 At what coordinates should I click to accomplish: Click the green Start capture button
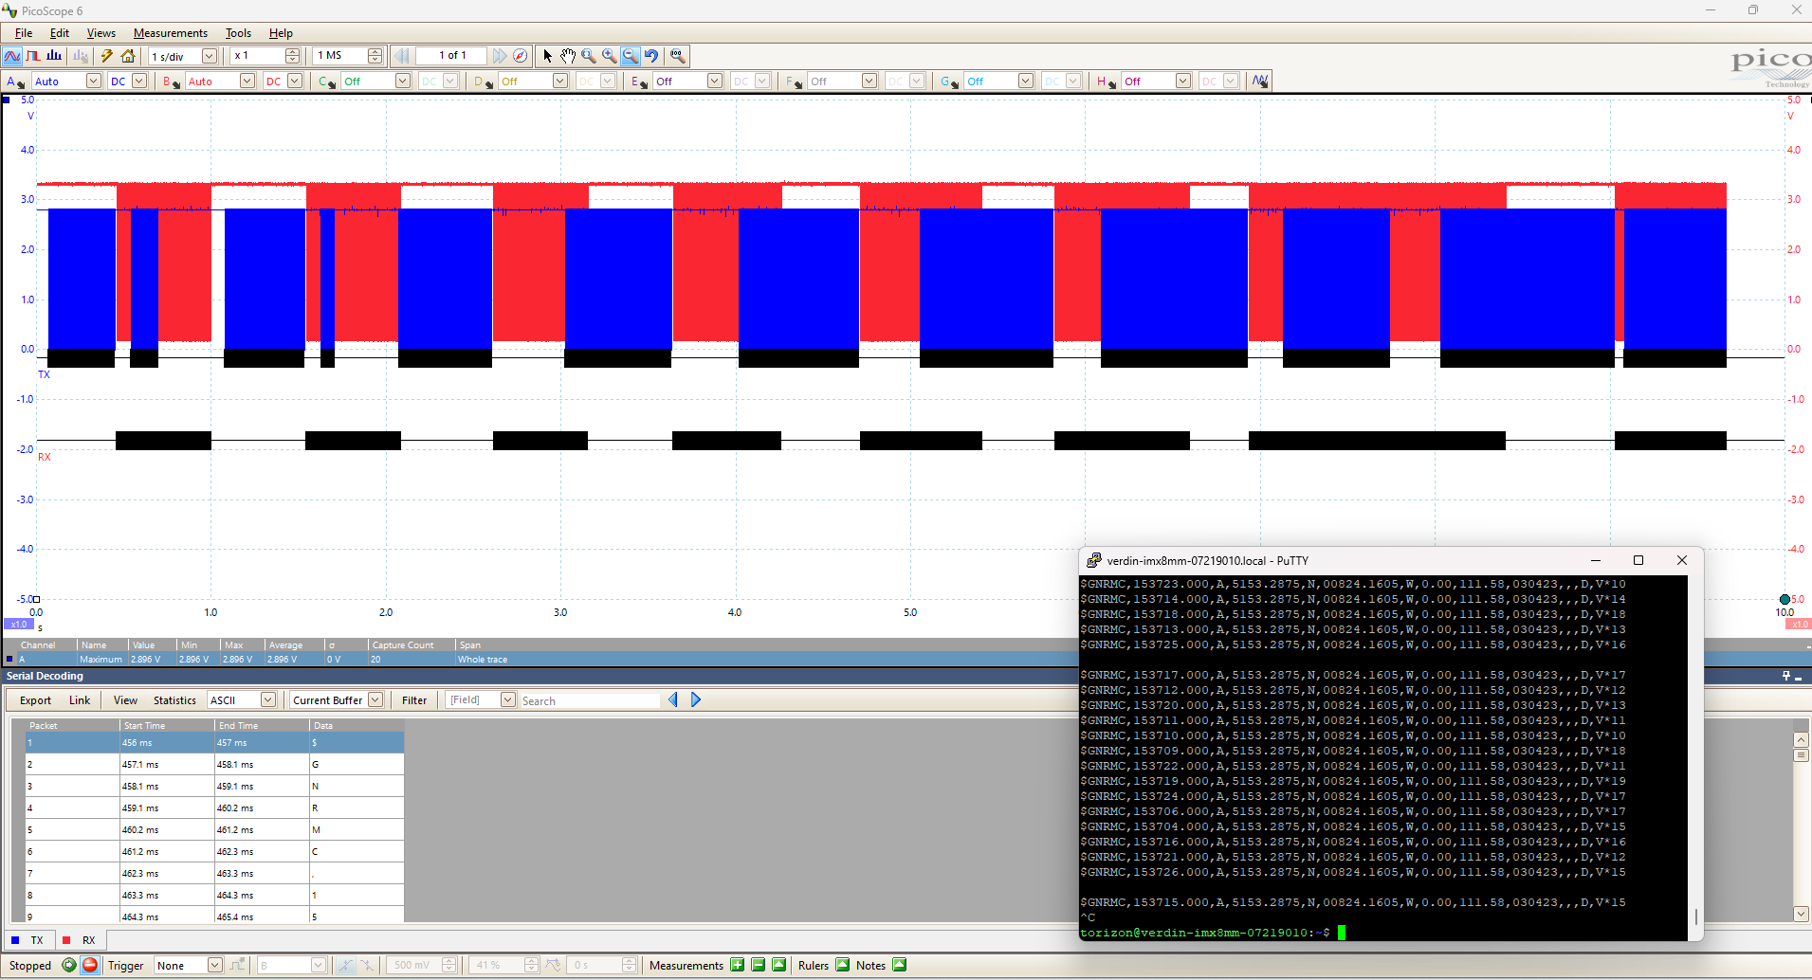69,965
